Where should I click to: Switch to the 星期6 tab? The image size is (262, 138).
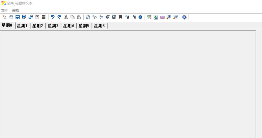coord(99,26)
